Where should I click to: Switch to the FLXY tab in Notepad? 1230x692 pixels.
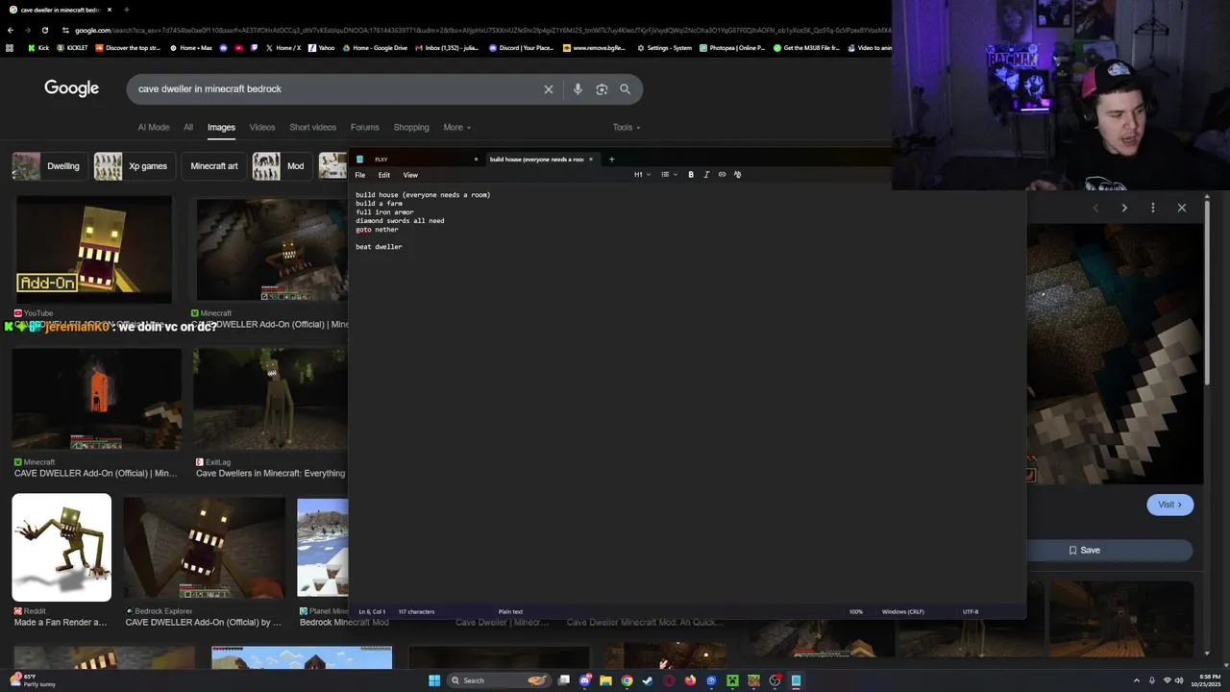(x=415, y=160)
